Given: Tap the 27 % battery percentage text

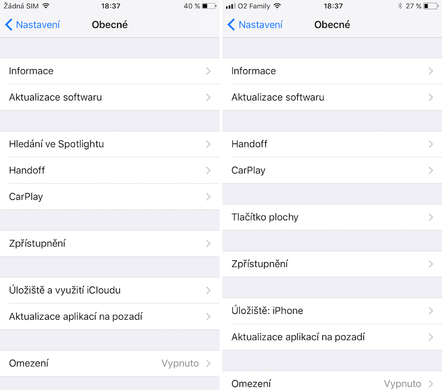Looking at the screenshot, I should click(414, 6).
